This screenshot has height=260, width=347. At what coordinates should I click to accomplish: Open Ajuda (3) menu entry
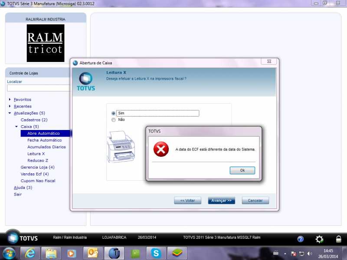coord(23,188)
